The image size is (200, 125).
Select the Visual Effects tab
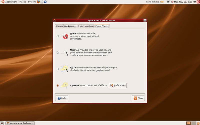tap(102, 26)
